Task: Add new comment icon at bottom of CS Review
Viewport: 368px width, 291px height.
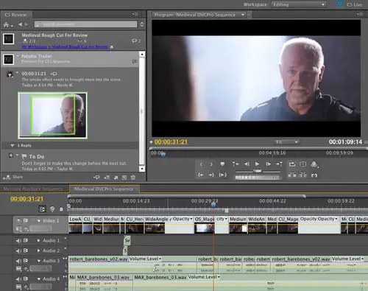Action: (96, 177)
